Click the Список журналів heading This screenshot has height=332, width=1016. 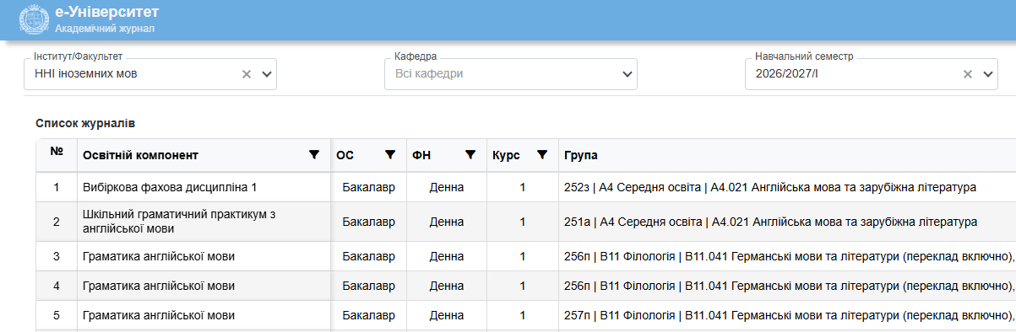point(85,123)
